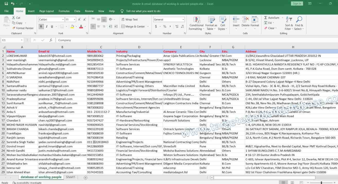The height and width of the screenshot is (184, 338).
Task: Open the Review ribbon tab
Action: click(89, 11)
